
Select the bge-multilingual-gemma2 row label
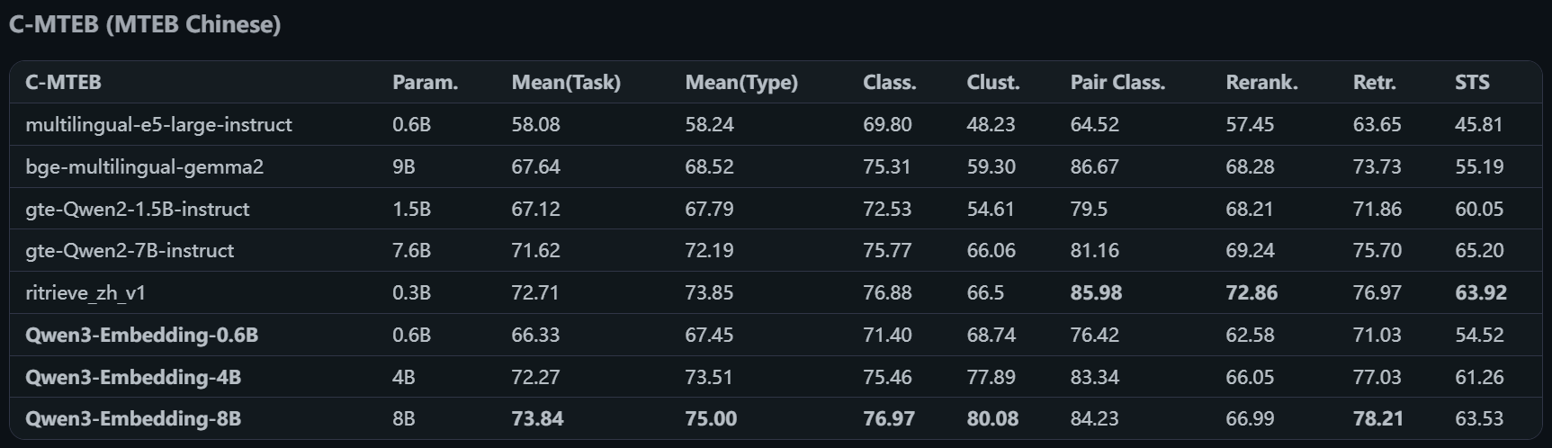pyautogui.click(x=144, y=167)
